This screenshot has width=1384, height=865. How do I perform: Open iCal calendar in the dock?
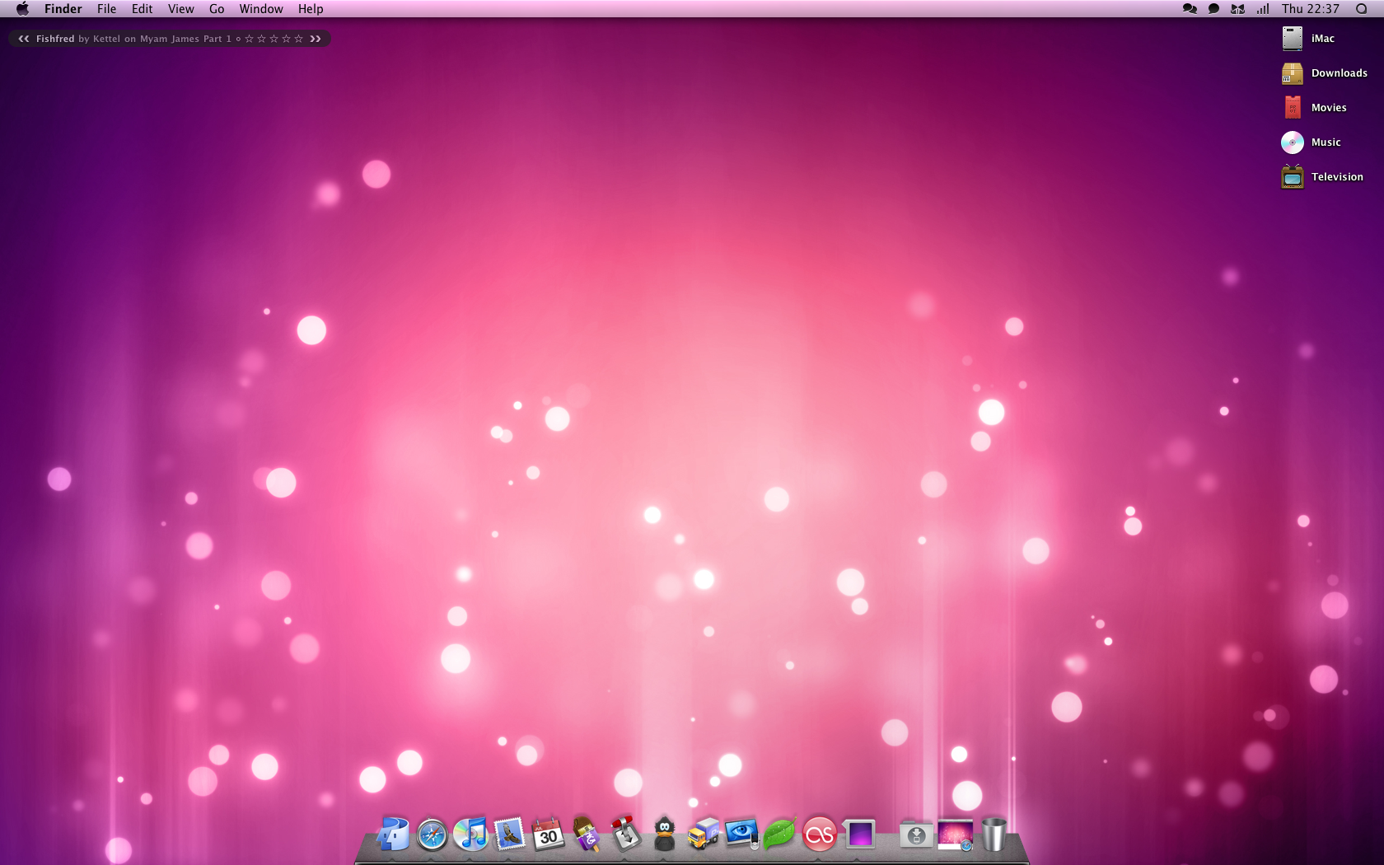tap(548, 835)
